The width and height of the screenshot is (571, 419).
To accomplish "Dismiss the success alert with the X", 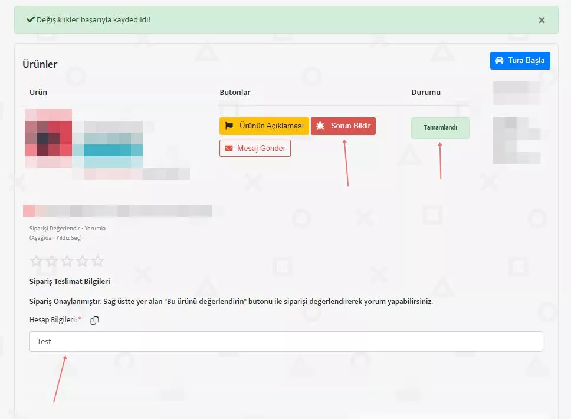I will tap(542, 20).
